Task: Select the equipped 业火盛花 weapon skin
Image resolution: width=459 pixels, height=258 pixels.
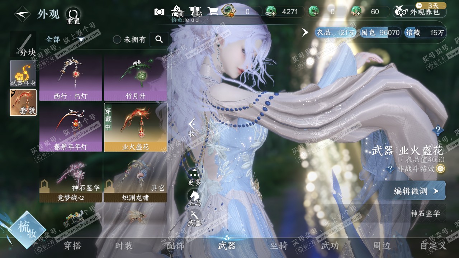Action: click(136, 127)
